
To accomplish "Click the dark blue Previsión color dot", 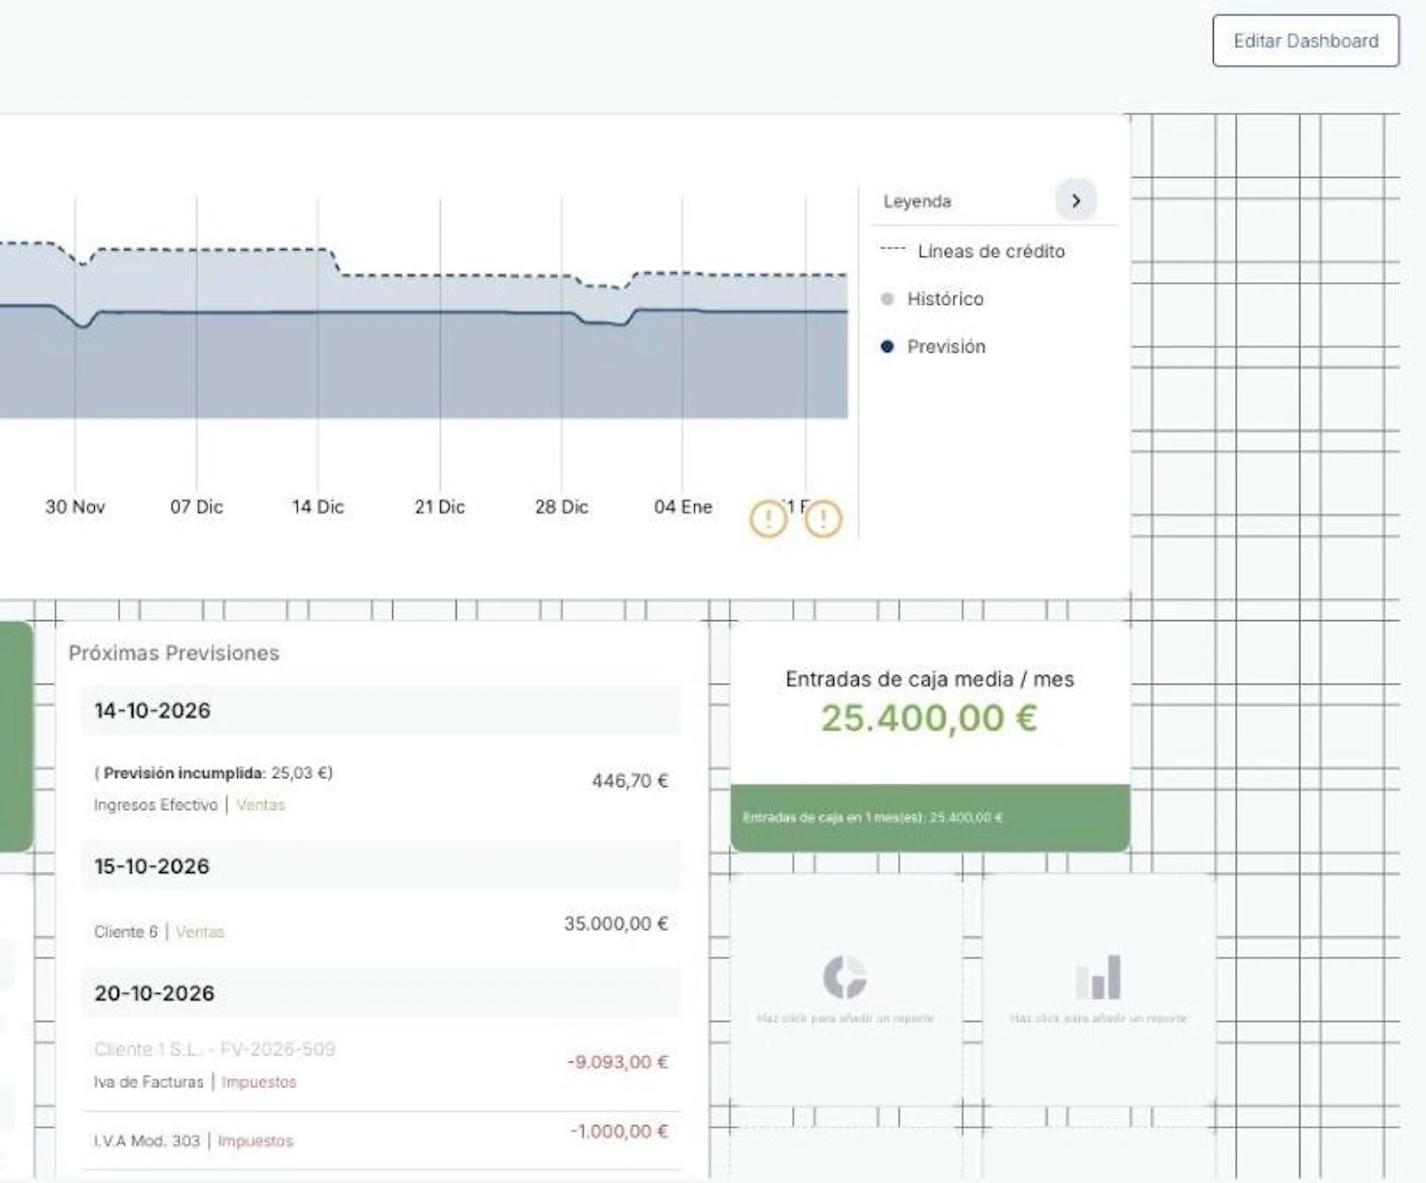I will [887, 347].
